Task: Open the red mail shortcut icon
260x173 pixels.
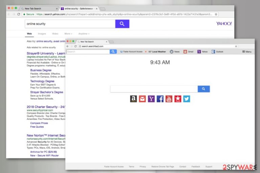Action: point(142,99)
